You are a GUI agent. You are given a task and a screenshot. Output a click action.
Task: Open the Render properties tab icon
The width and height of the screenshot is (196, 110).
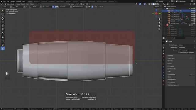(x=164, y=45)
